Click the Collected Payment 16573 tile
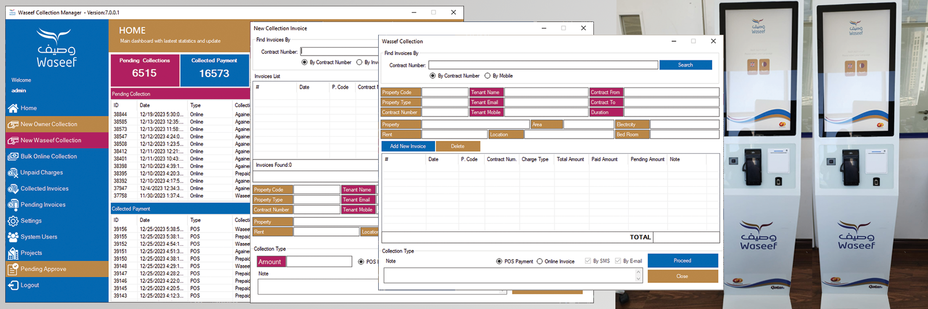The height and width of the screenshot is (309, 928). pyautogui.click(x=215, y=70)
